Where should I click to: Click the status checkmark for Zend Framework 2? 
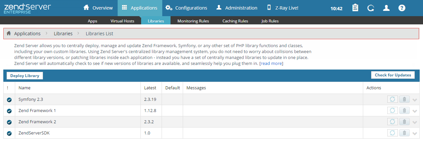point(9,122)
